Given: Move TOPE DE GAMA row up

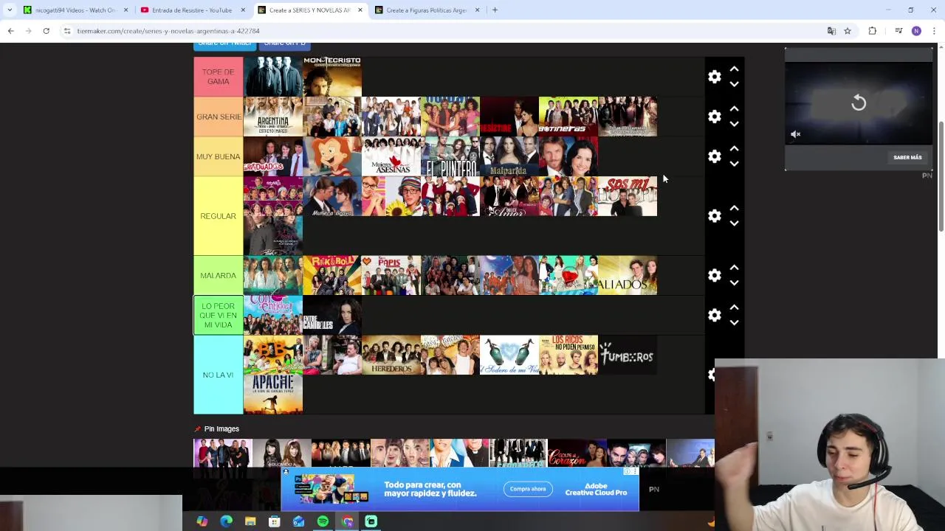Looking at the screenshot, I should click(734, 69).
